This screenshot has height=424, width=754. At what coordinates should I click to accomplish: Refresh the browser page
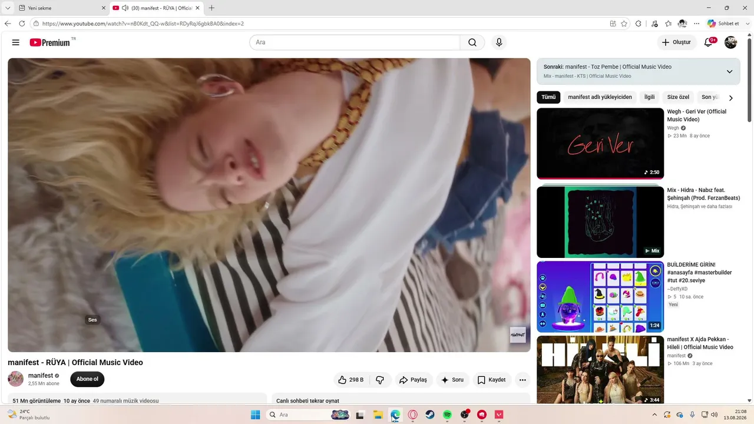(22, 24)
